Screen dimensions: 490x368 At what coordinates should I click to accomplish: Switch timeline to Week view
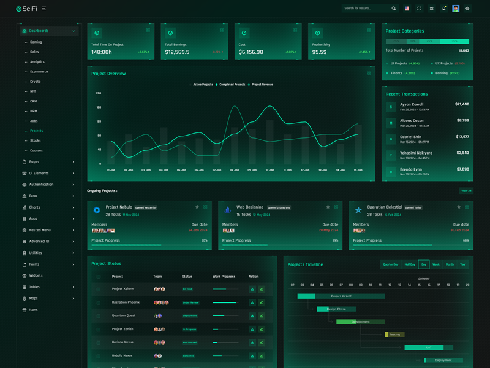[x=436, y=264]
